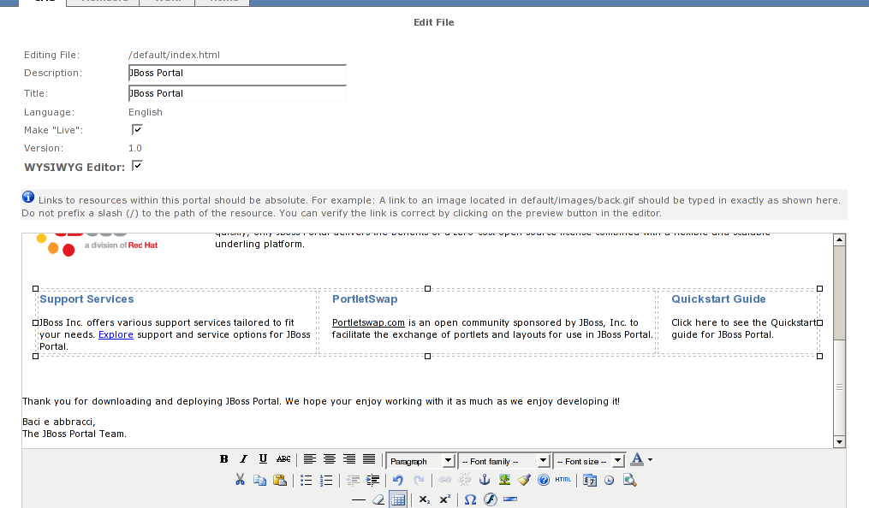Screen dimensions: 869x508
Task: Toggle bold formatting in the editor toolbar
Action: (x=224, y=459)
